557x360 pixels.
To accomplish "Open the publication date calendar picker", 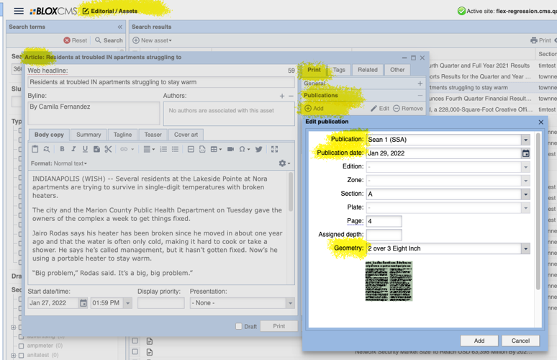I will 525,153.
